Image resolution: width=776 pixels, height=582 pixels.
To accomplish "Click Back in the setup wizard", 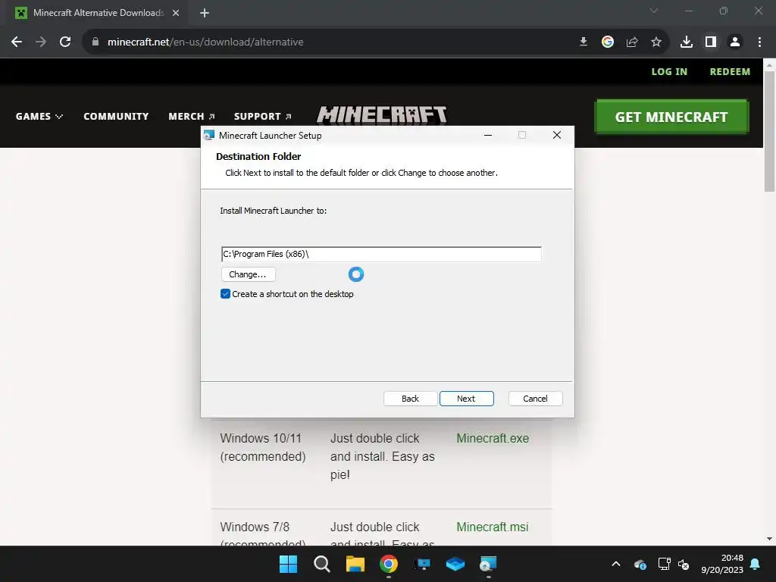I will tap(410, 399).
